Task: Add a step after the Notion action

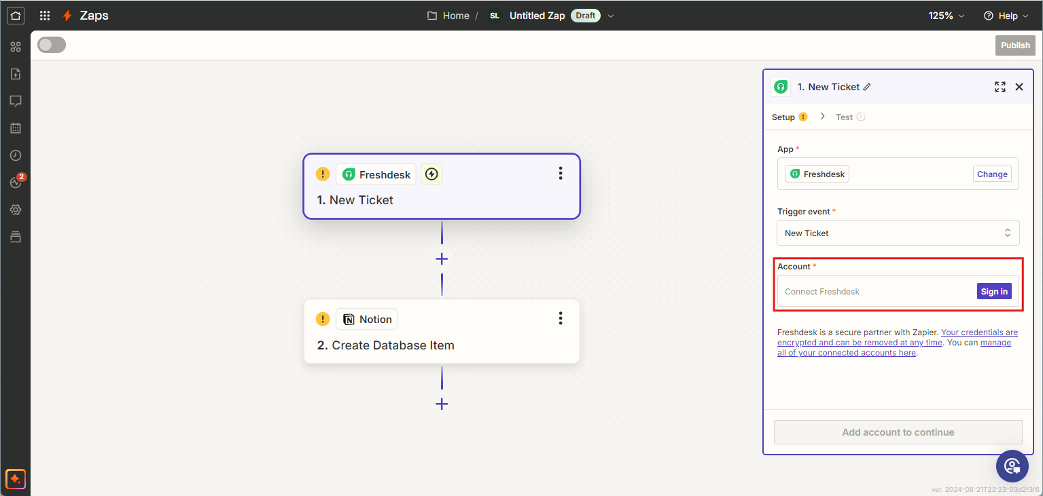Action: point(442,404)
